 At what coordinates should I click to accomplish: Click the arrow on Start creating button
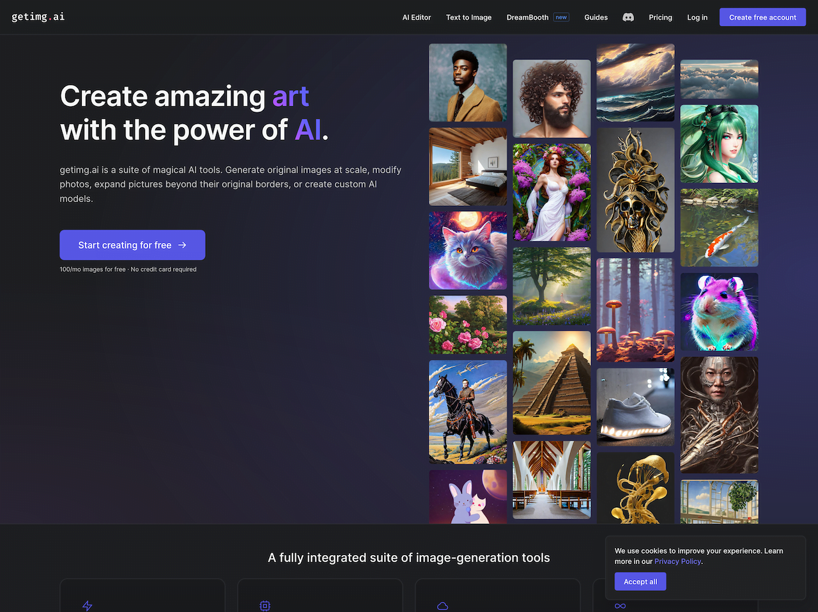[182, 245]
